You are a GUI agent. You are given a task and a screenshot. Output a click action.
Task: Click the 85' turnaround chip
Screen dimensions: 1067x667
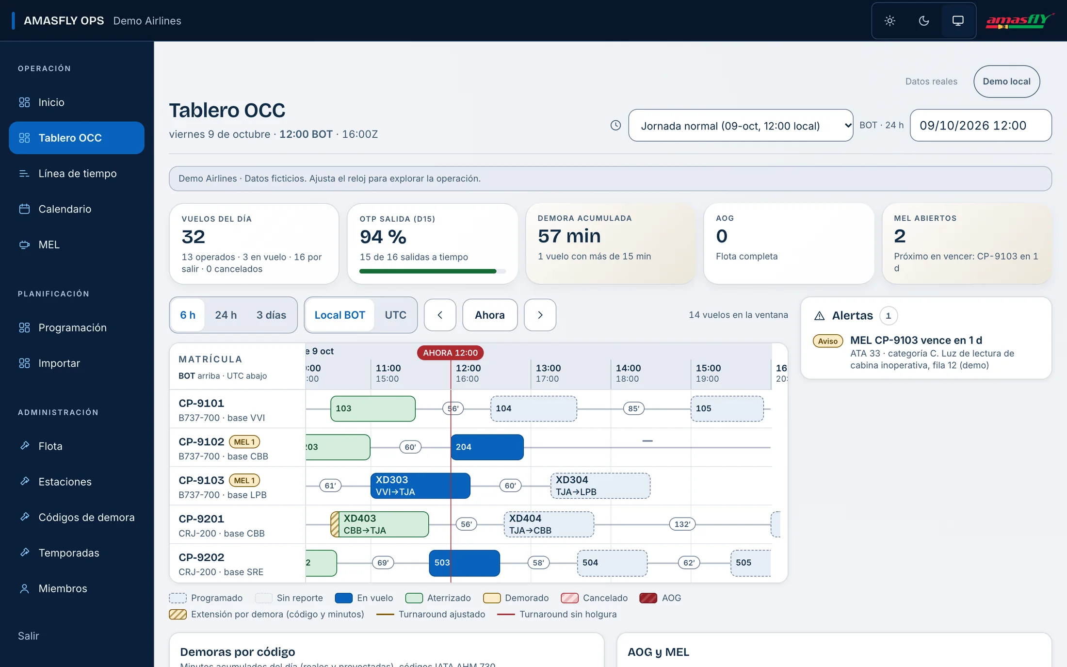click(x=634, y=408)
